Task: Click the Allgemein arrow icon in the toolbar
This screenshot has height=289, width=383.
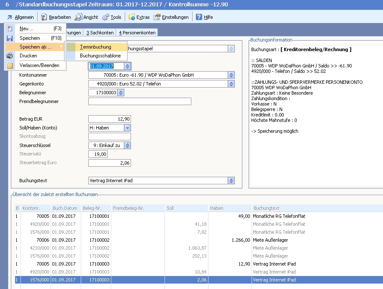Action: click(x=9, y=17)
